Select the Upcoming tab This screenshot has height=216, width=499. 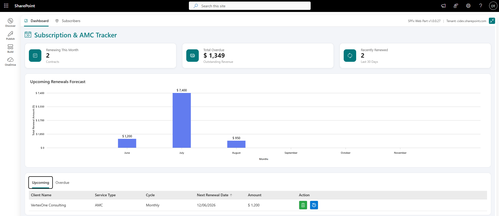(41, 183)
